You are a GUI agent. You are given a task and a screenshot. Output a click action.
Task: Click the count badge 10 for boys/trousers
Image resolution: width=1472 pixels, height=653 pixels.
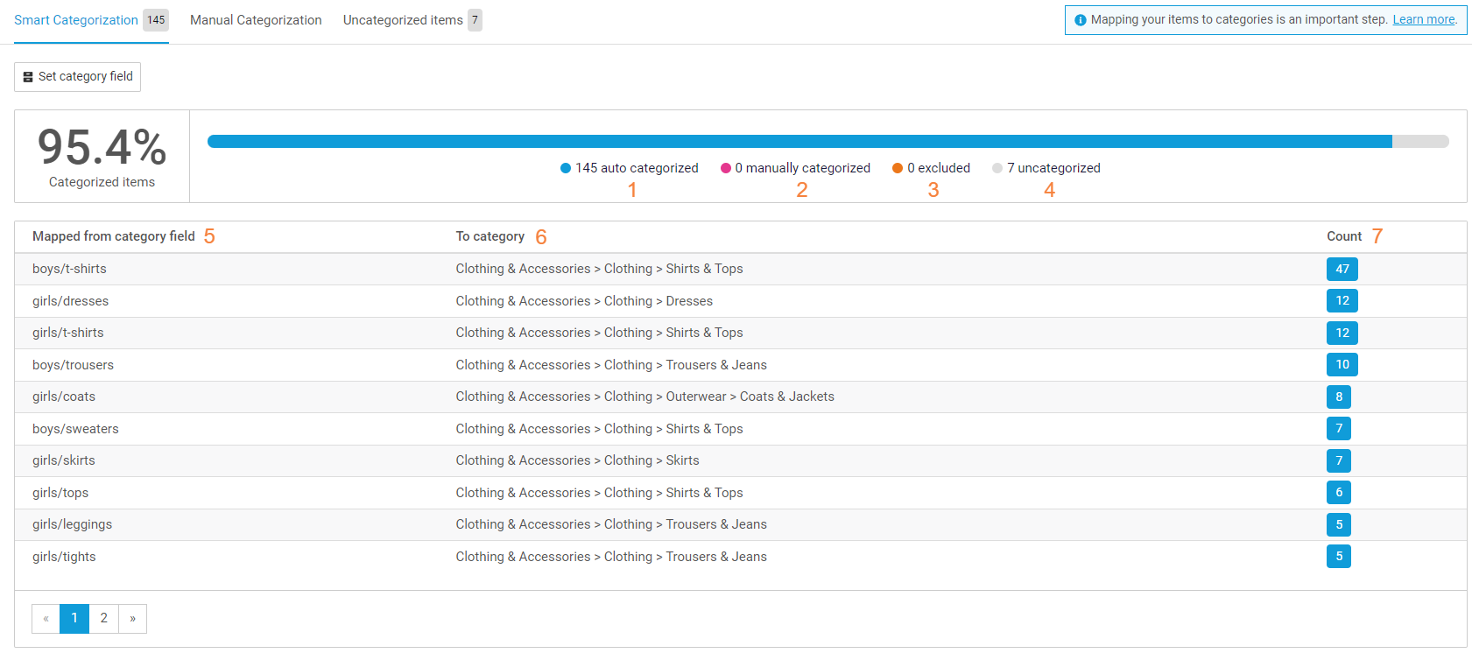coord(1342,364)
